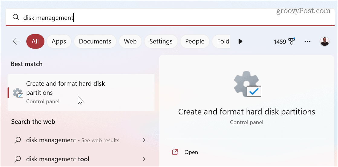The height and width of the screenshot is (167, 338).
Task: Click the large gear icon in the preview pane
Action: coord(248,84)
